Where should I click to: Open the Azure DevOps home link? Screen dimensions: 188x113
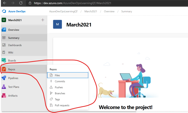click(x=17, y=11)
